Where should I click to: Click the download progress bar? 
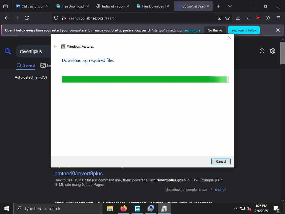145,79
